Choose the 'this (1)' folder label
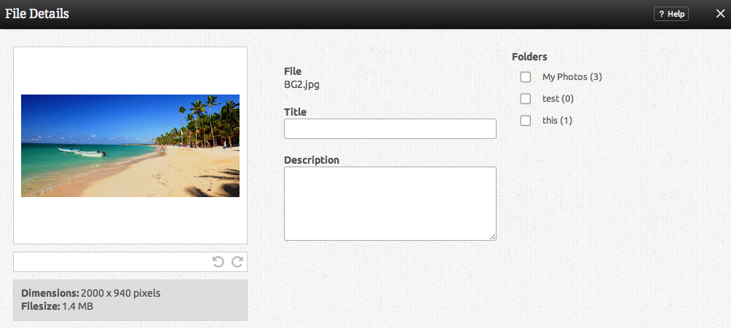 (557, 121)
